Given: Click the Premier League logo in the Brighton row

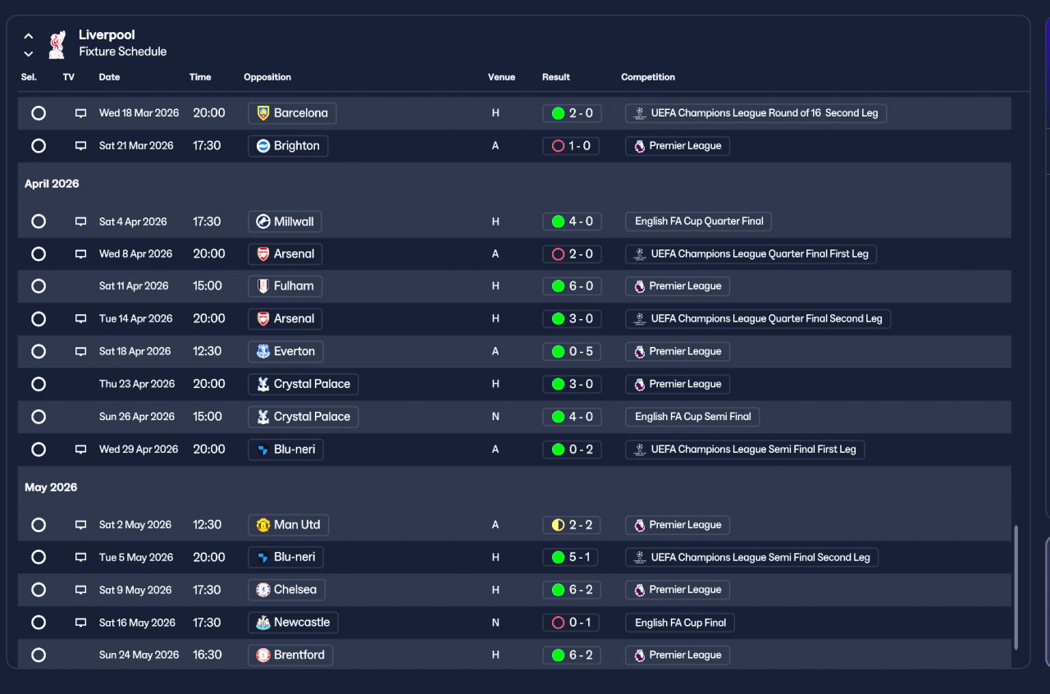Looking at the screenshot, I should coord(639,146).
